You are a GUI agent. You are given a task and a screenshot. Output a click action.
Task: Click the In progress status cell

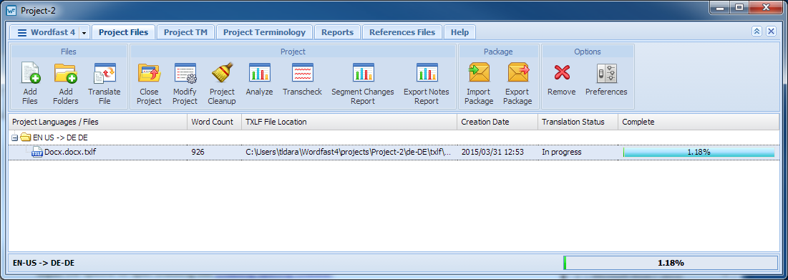tap(561, 152)
